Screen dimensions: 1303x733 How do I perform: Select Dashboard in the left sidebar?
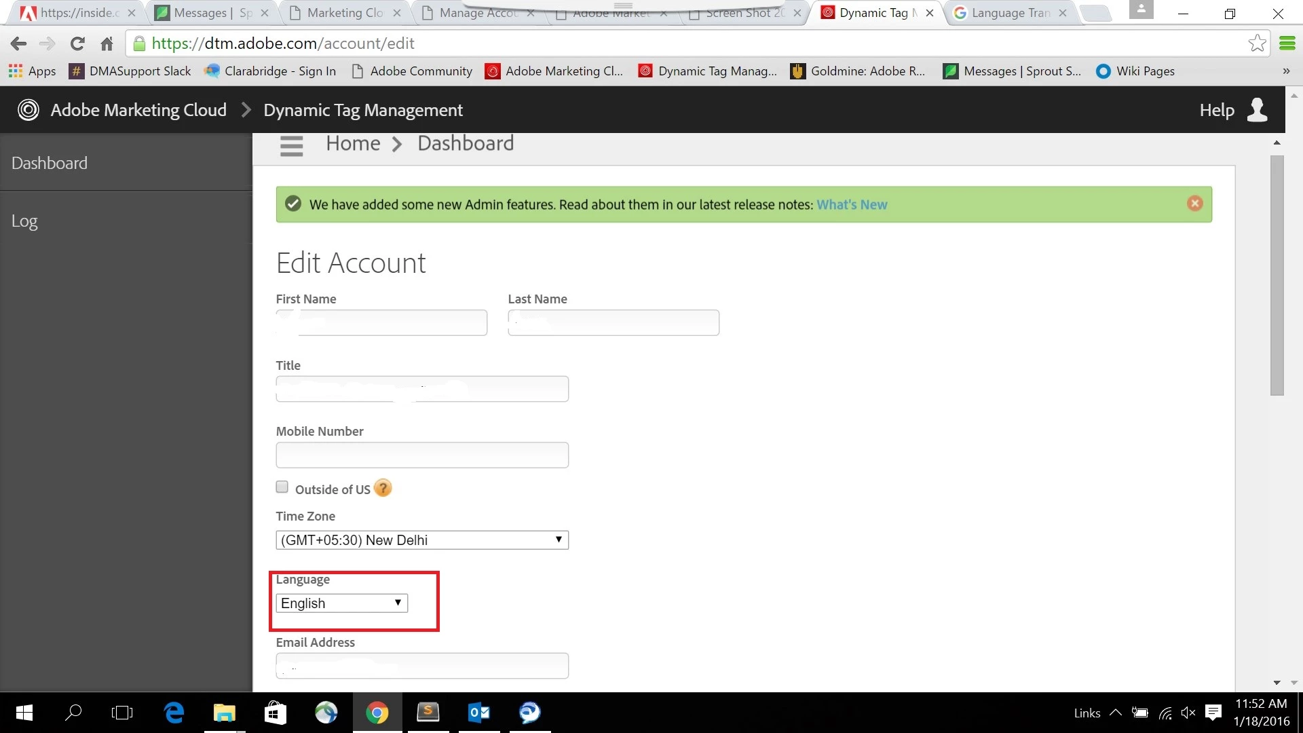(50, 164)
